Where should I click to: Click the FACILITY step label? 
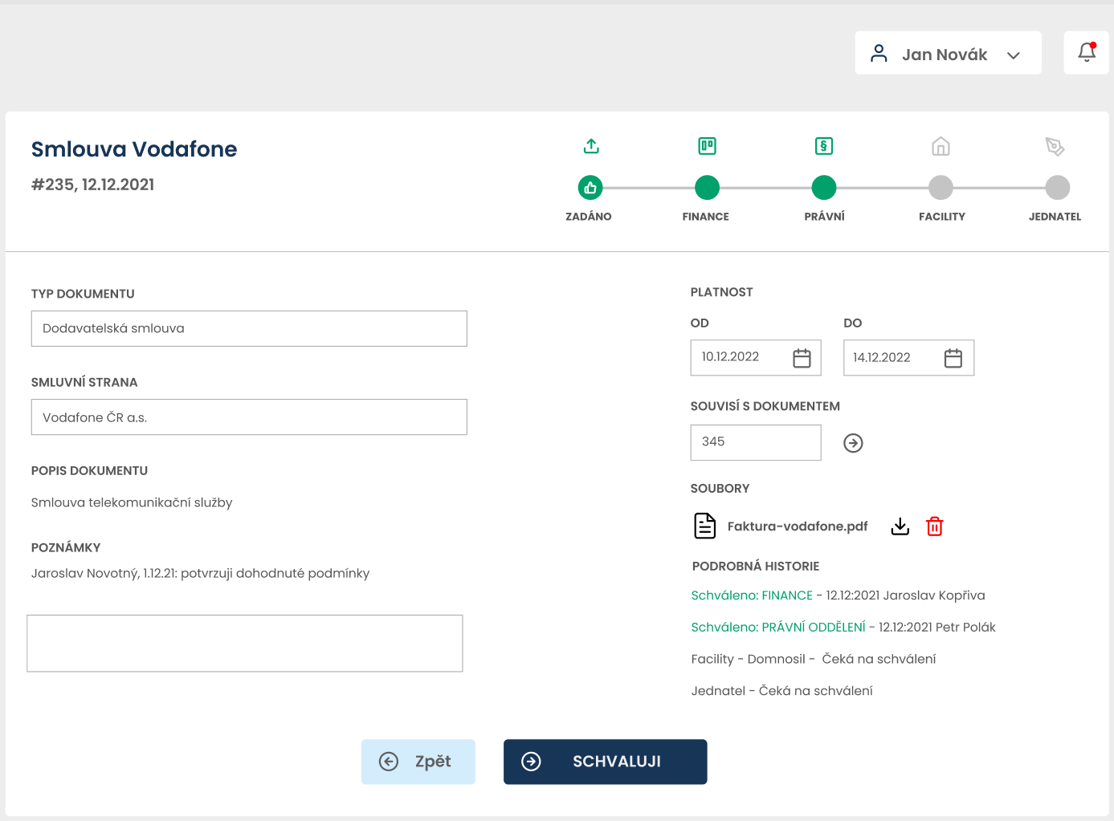[x=942, y=217]
